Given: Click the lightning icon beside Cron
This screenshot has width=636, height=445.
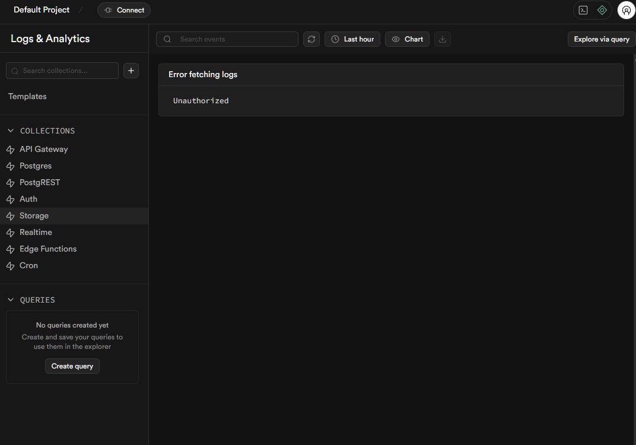Looking at the screenshot, I should (11, 266).
